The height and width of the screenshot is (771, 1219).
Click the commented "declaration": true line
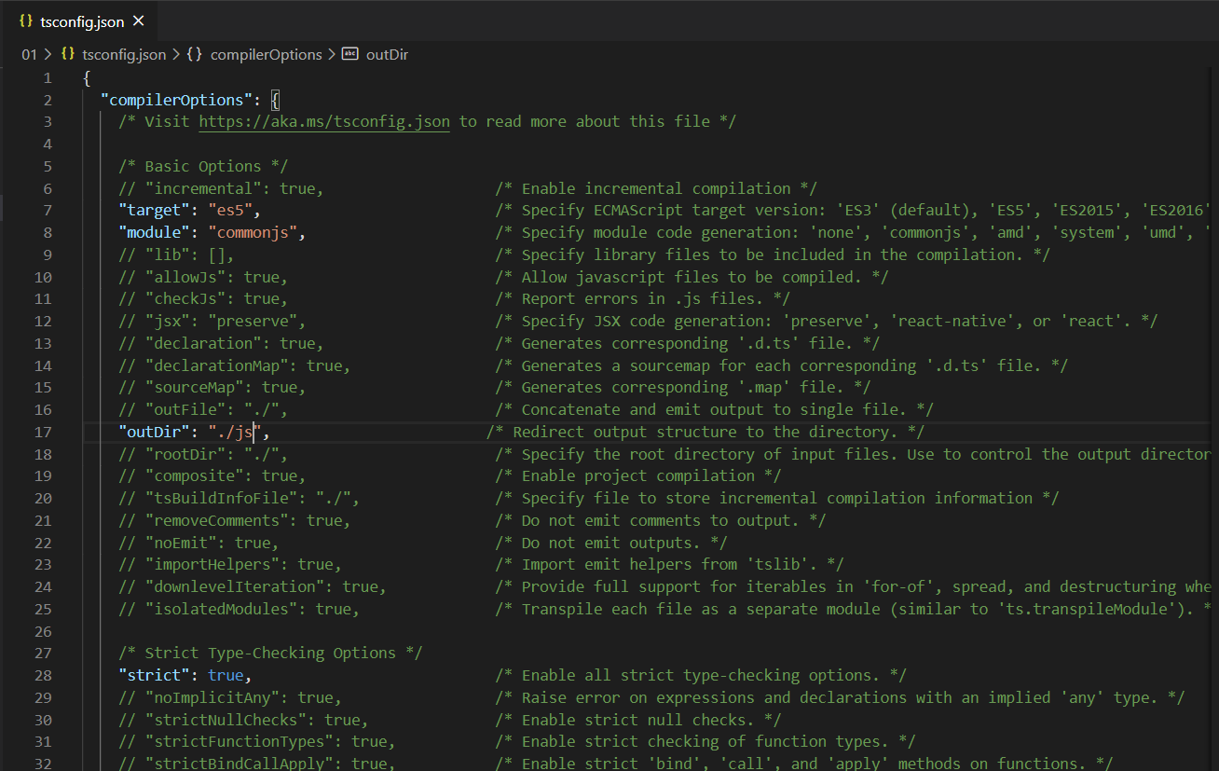(x=221, y=343)
